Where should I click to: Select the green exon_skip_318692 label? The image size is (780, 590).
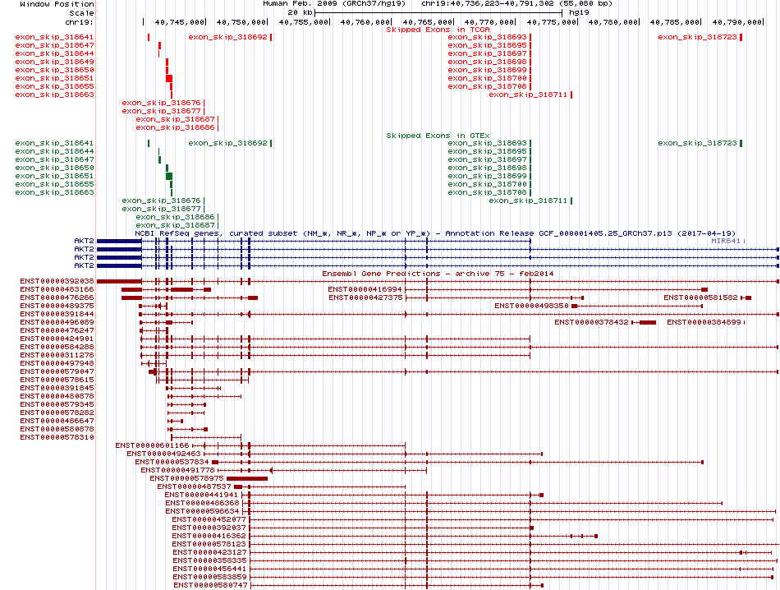pyautogui.click(x=227, y=143)
